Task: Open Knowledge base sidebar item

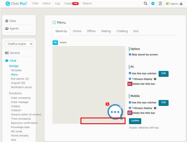Action: (20, 127)
